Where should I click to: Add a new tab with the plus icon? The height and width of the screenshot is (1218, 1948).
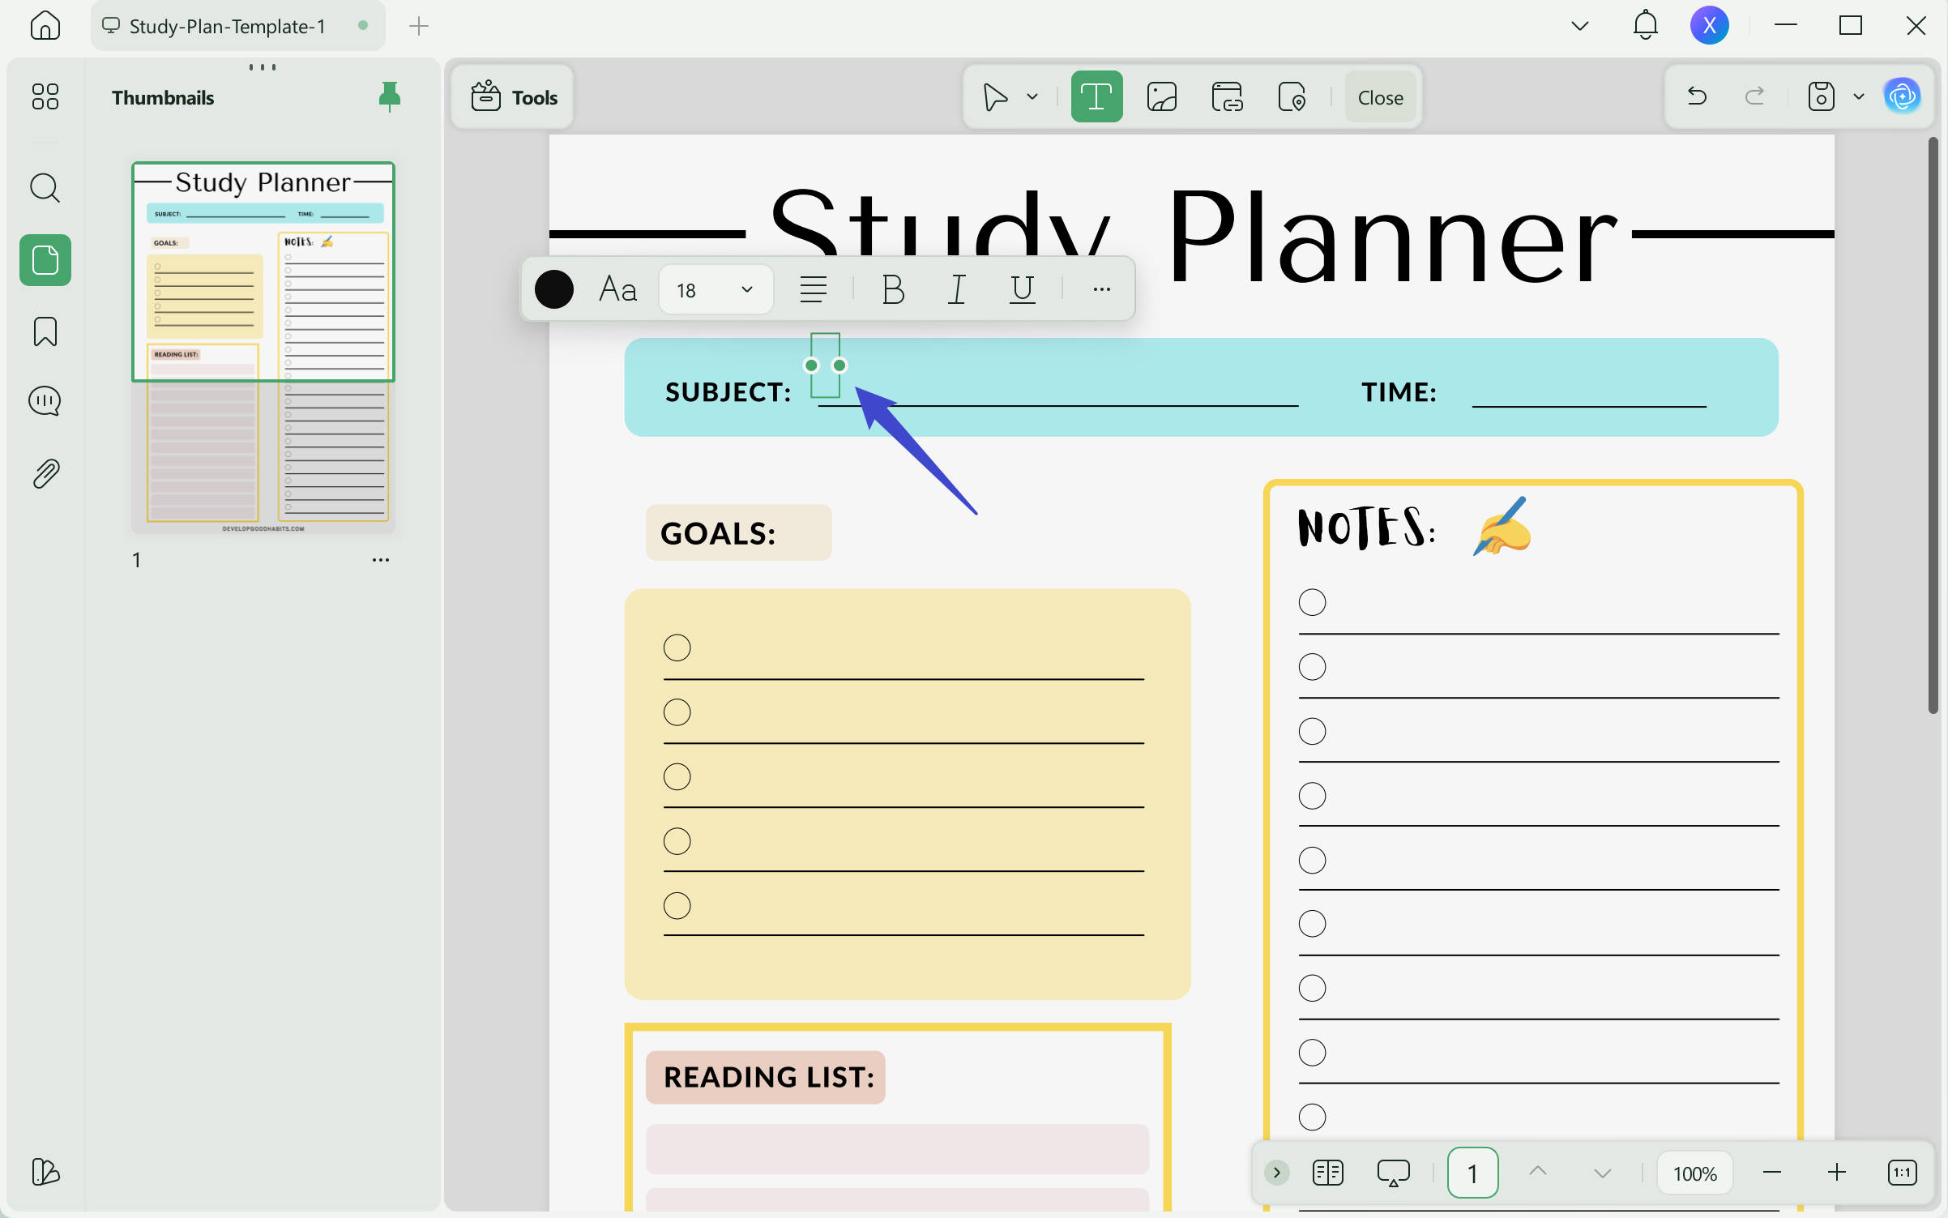point(418,26)
